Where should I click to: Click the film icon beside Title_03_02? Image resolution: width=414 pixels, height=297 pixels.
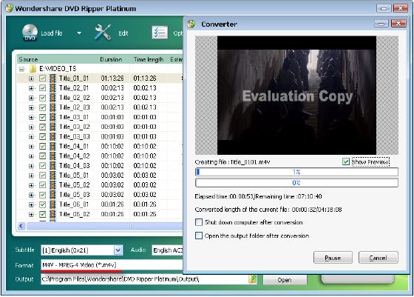pyautogui.click(x=52, y=127)
